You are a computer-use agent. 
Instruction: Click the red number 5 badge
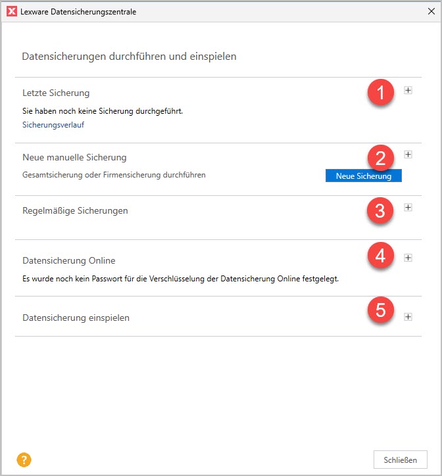pyautogui.click(x=380, y=309)
